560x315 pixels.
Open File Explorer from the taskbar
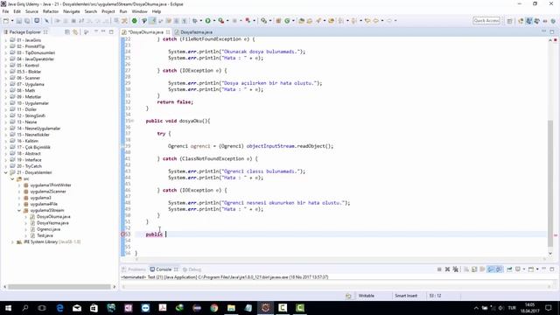point(231,308)
